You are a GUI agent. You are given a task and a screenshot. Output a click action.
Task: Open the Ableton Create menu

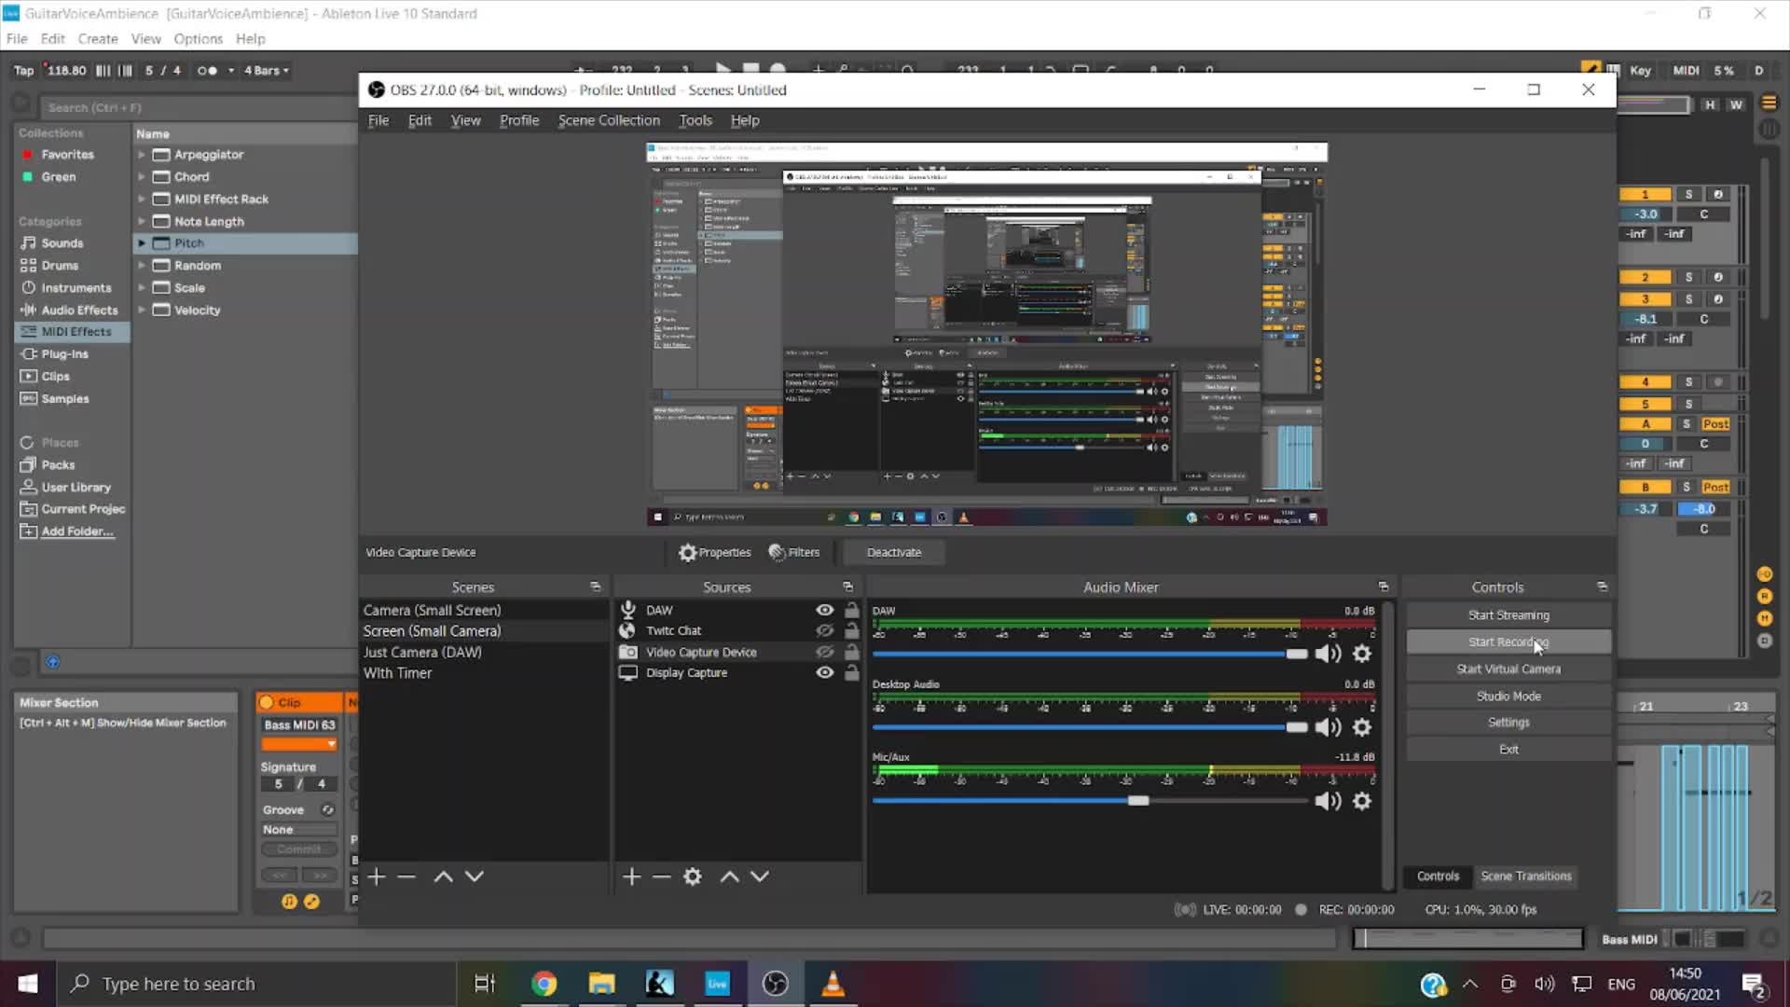pyautogui.click(x=98, y=38)
